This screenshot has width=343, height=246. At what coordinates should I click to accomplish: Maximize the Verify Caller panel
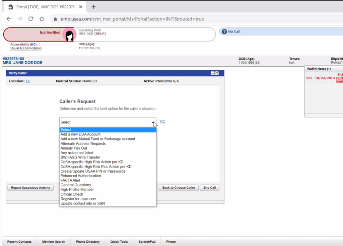click(217, 73)
